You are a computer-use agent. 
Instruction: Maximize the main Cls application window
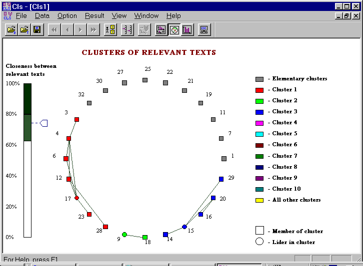346,6
